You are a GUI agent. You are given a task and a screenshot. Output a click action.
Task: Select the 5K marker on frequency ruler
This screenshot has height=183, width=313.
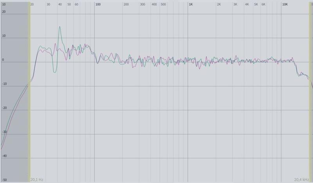click(256, 4)
